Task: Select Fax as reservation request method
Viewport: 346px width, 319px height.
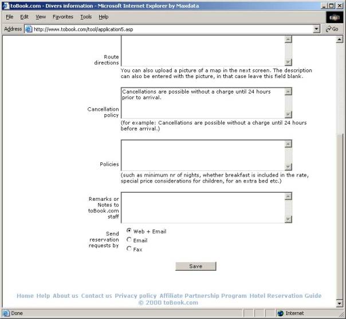Action: pyautogui.click(x=129, y=248)
